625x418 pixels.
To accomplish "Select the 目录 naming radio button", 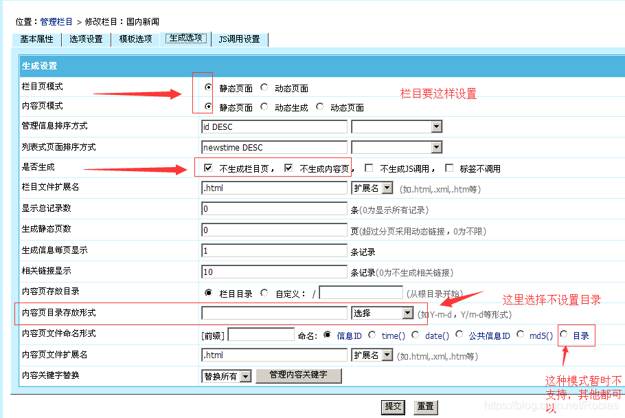I will tap(564, 334).
